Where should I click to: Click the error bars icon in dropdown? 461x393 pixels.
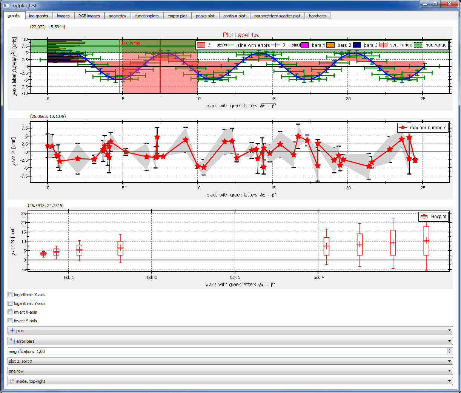pos(12,341)
